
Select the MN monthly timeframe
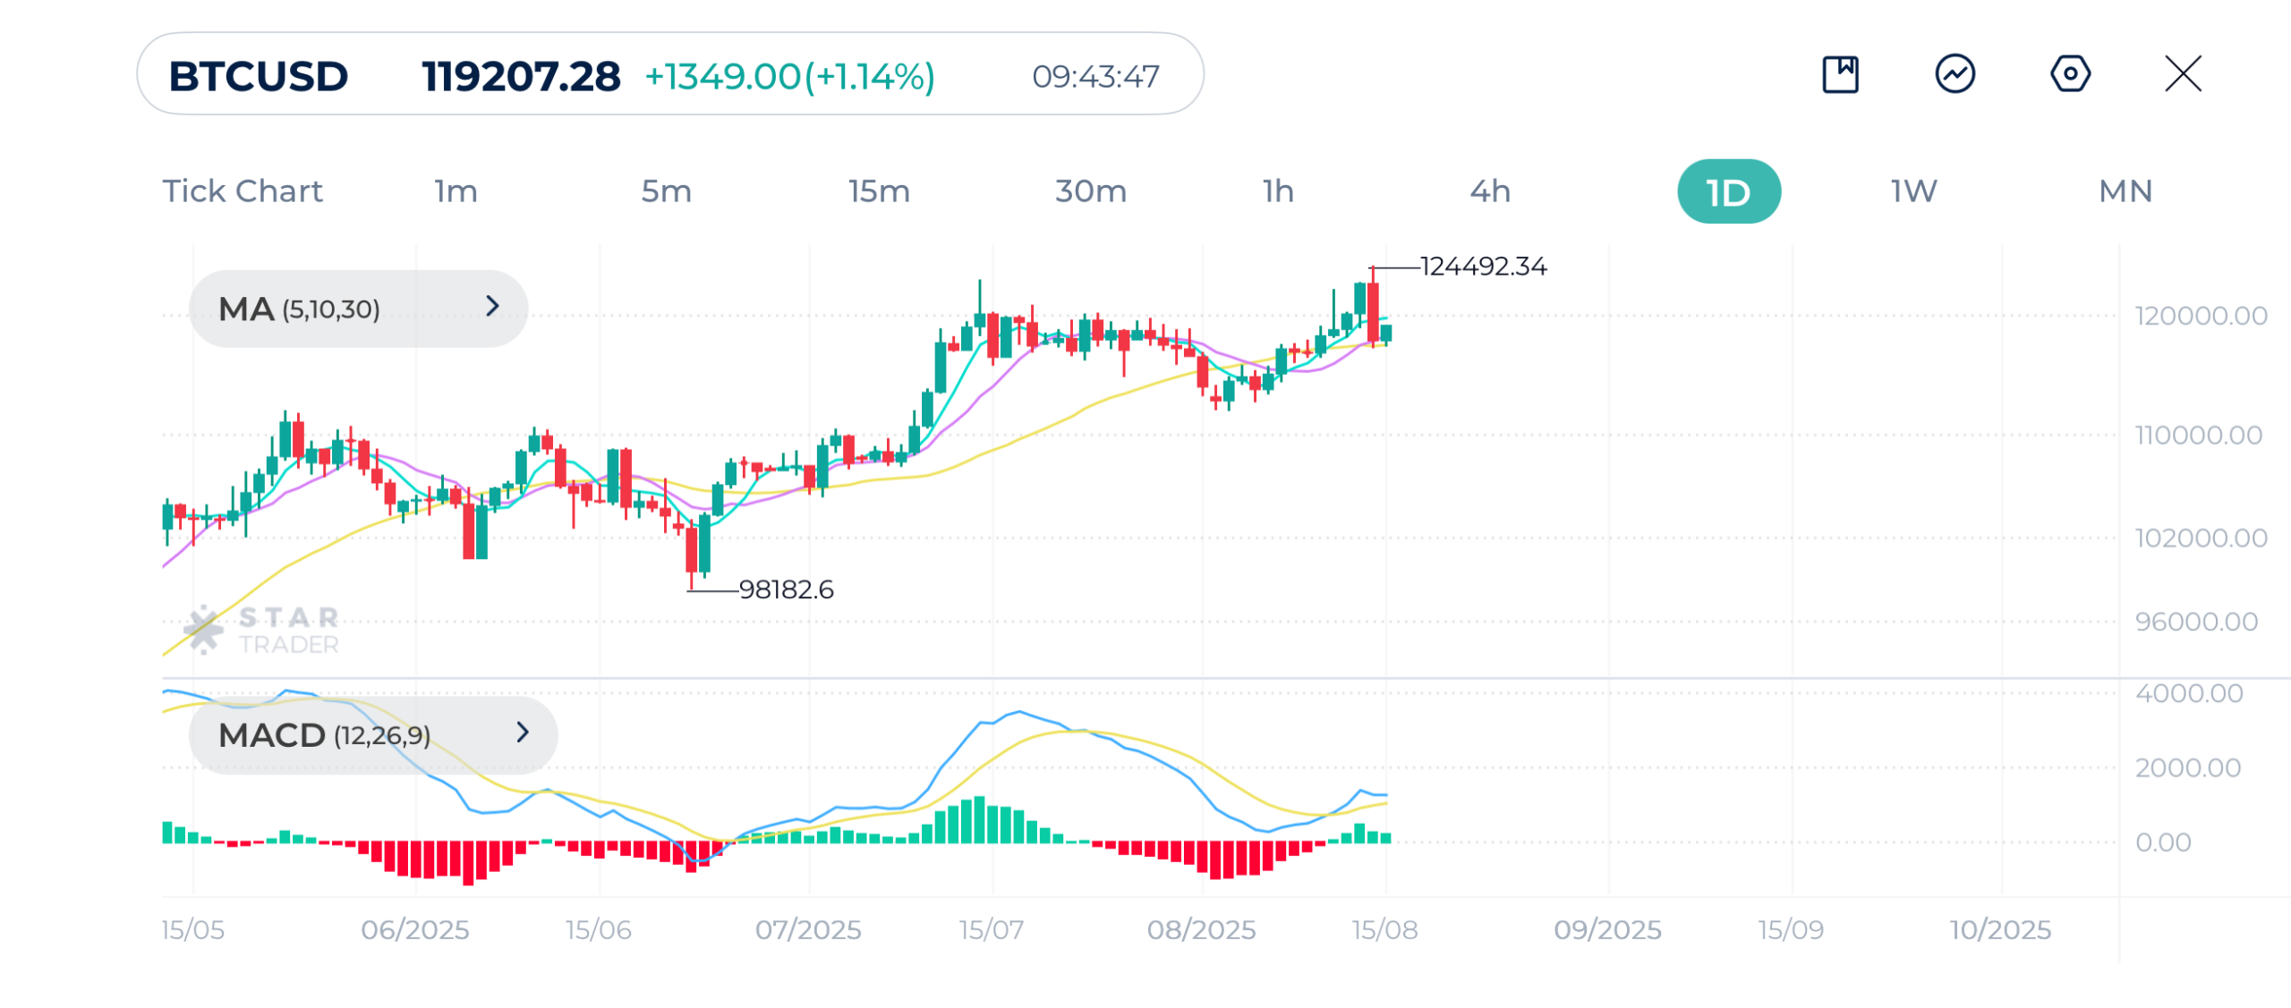click(x=2125, y=191)
